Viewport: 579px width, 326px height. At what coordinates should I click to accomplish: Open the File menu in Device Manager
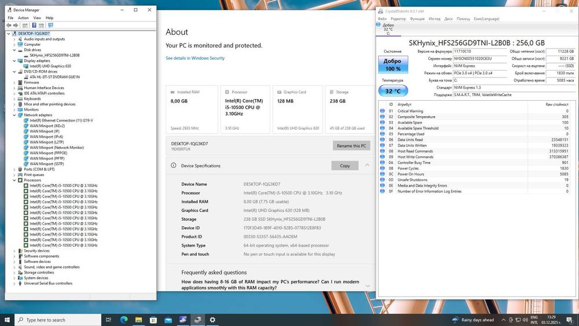tap(10, 18)
